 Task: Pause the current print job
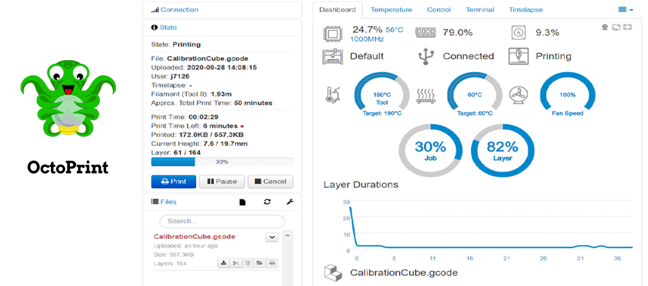pyautogui.click(x=222, y=182)
